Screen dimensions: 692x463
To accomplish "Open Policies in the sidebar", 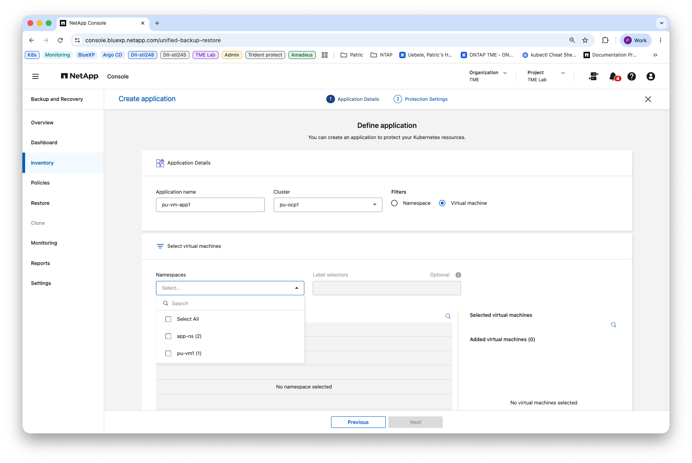I will pos(40,183).
